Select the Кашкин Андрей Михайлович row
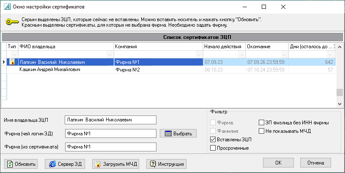The width and height of the screenshot is (345, 173). [50, 69]
